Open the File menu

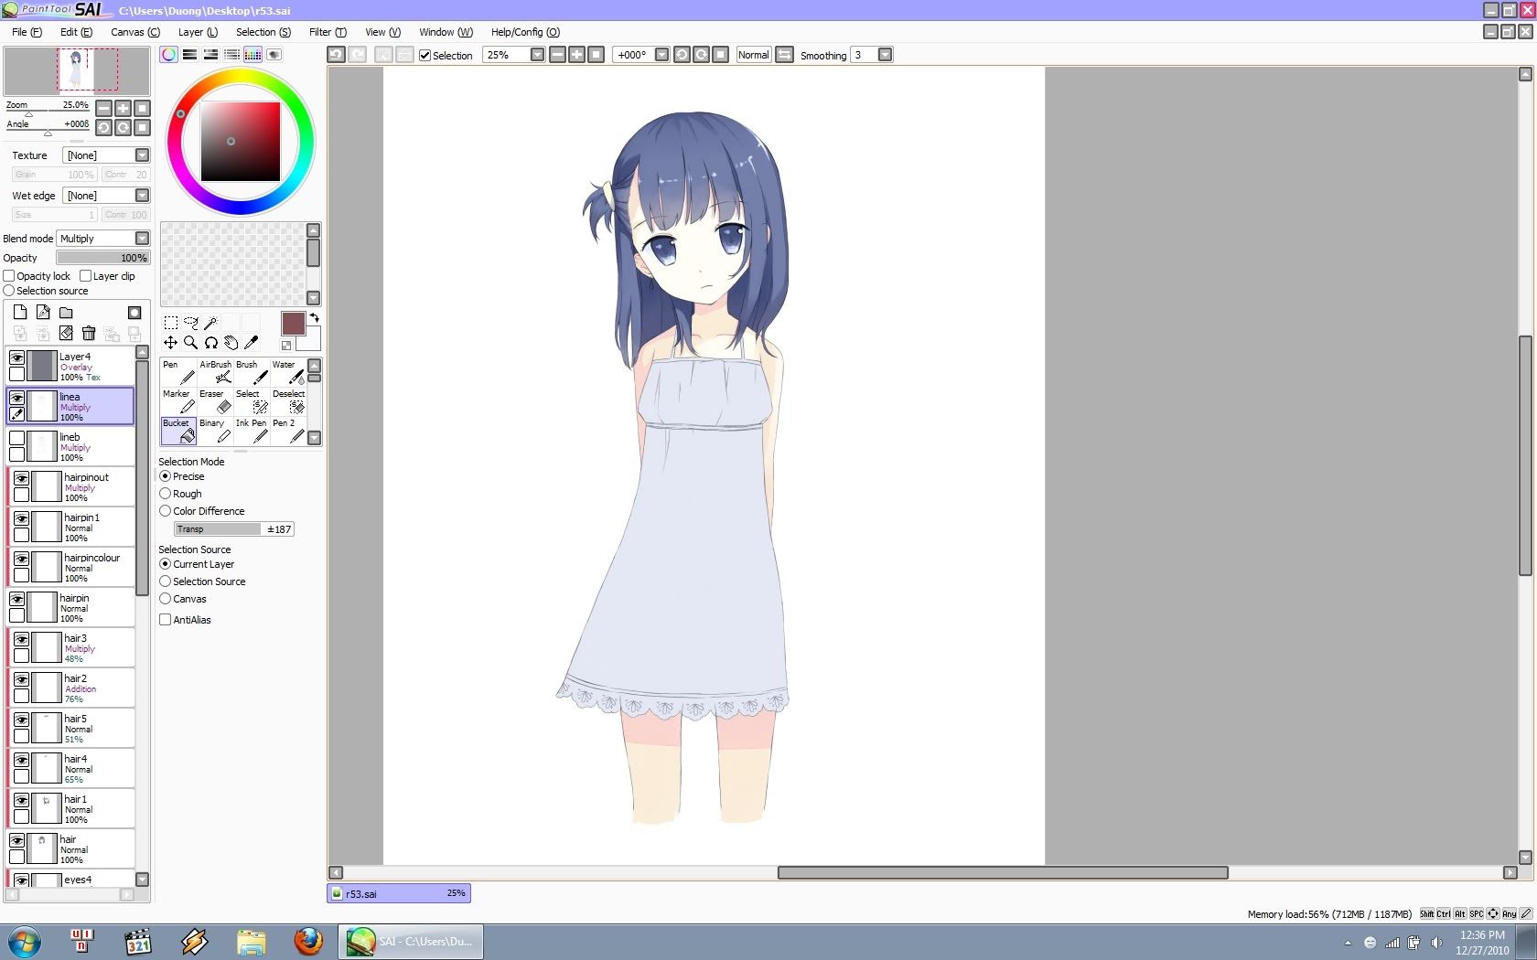[27, 32]
